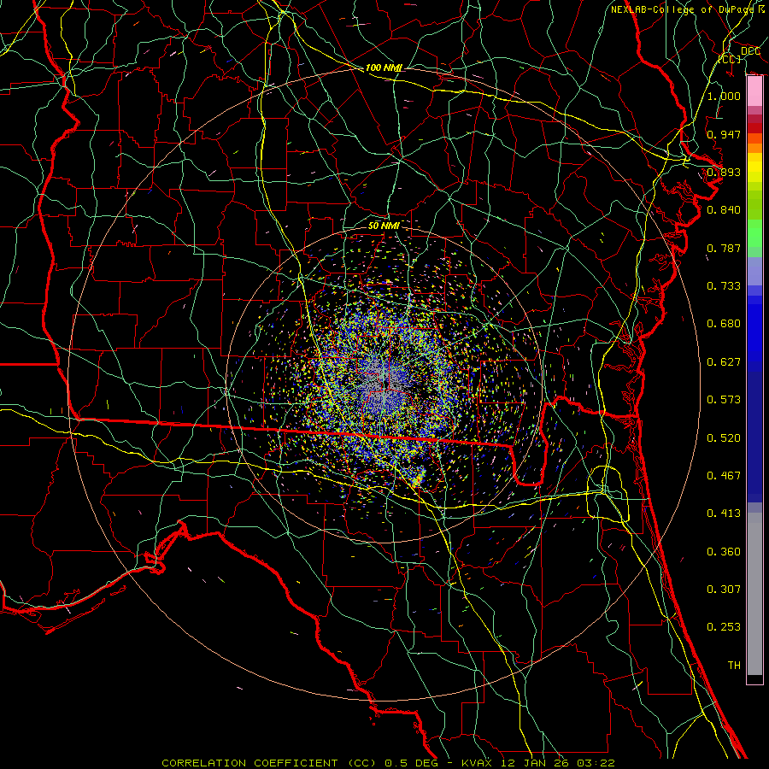Select the 0.360 legend value

tap(724, 552)
